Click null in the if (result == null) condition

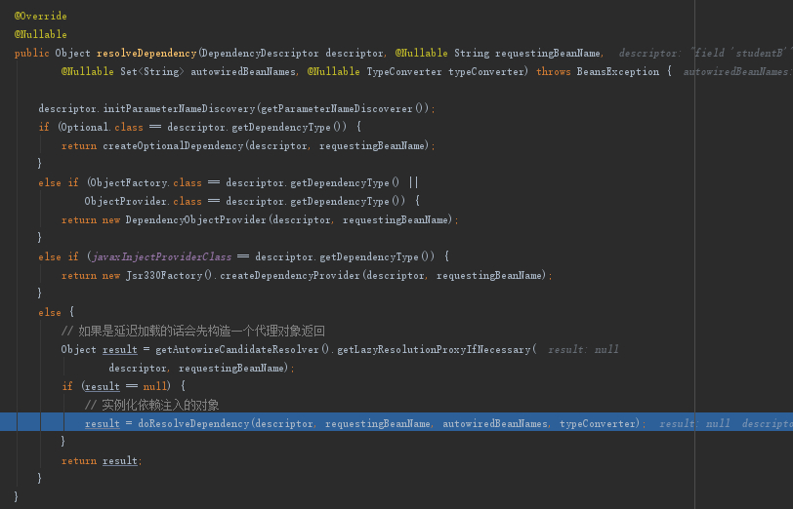coord(154,387)
